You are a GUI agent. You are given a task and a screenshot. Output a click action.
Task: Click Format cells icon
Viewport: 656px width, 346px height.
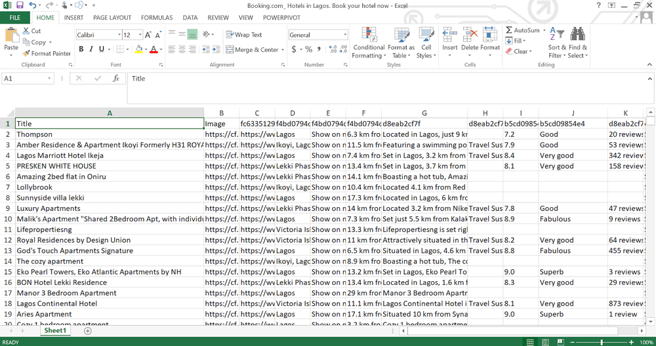pyautogui.click(x=489, y=34)
